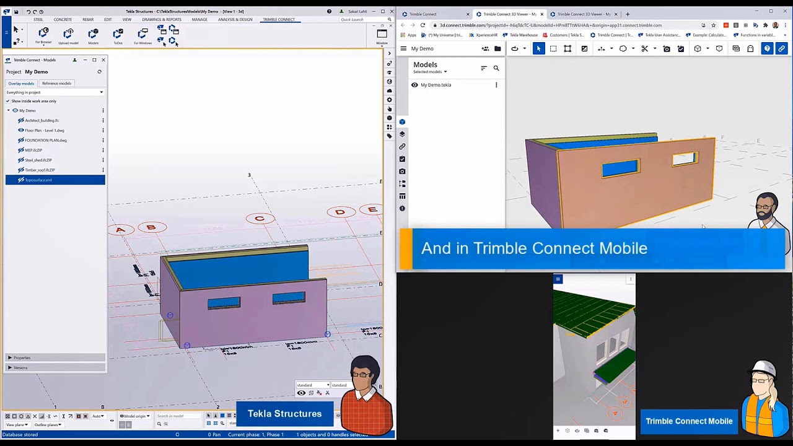Screen dimensions: 793x446
Task: Open the View plane dropdown
Action: coord(17,425)
